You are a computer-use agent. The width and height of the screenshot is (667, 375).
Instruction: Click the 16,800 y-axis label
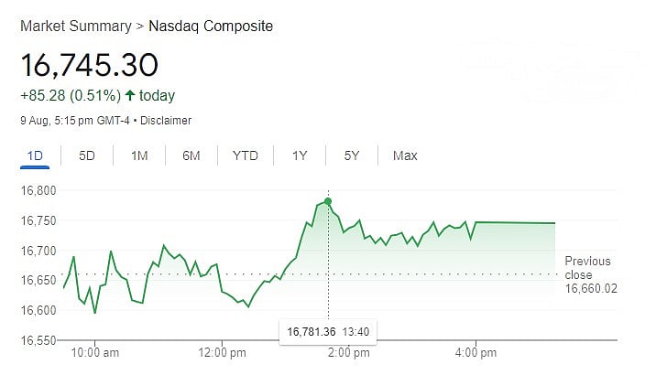(x=38, y=191)
